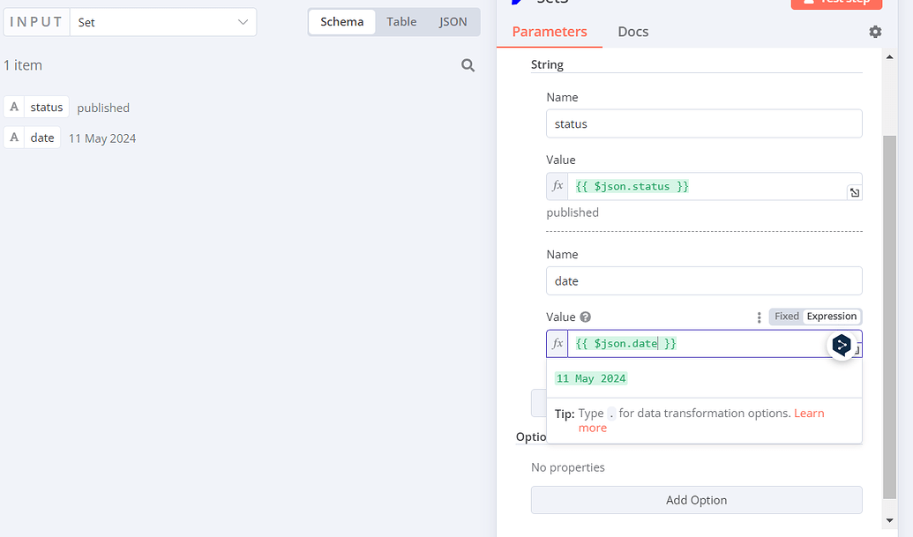Click the three-dot menu icon above date Value
Viewport: 913px width, 537px height.
(760, 317)
